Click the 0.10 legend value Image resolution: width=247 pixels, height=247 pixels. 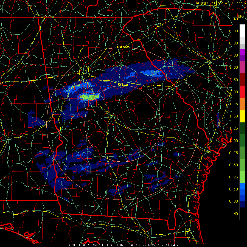(234, 189)
